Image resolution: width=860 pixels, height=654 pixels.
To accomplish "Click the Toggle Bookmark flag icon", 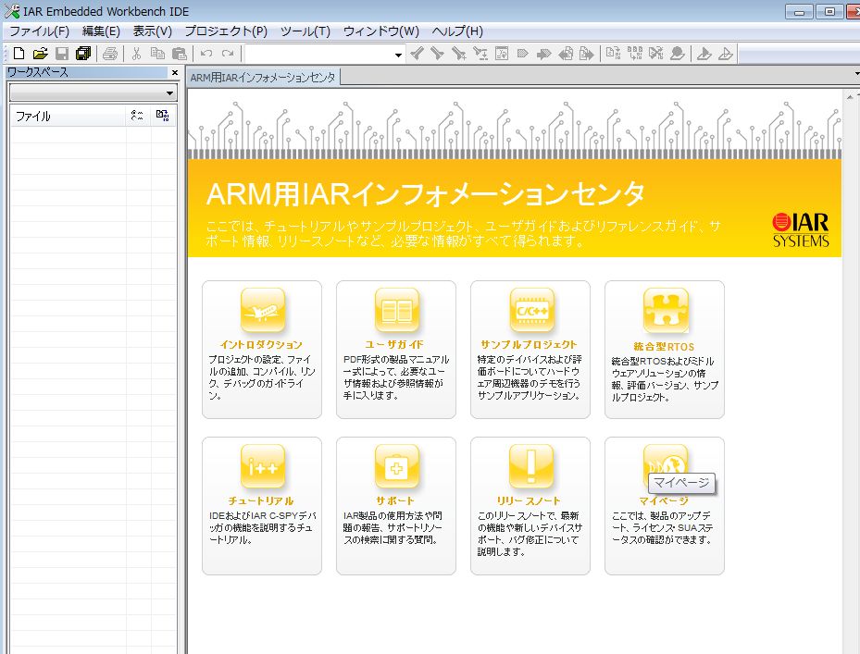I will pos(523,53).
